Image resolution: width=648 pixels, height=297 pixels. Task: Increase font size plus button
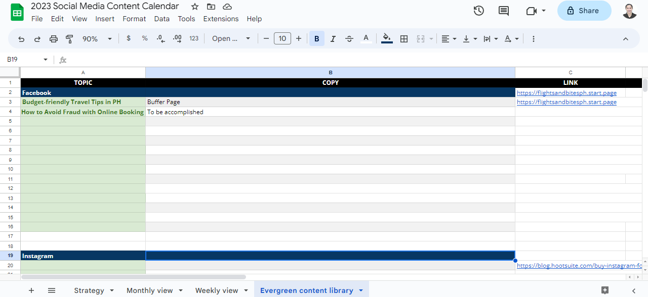tap(299, 38)
